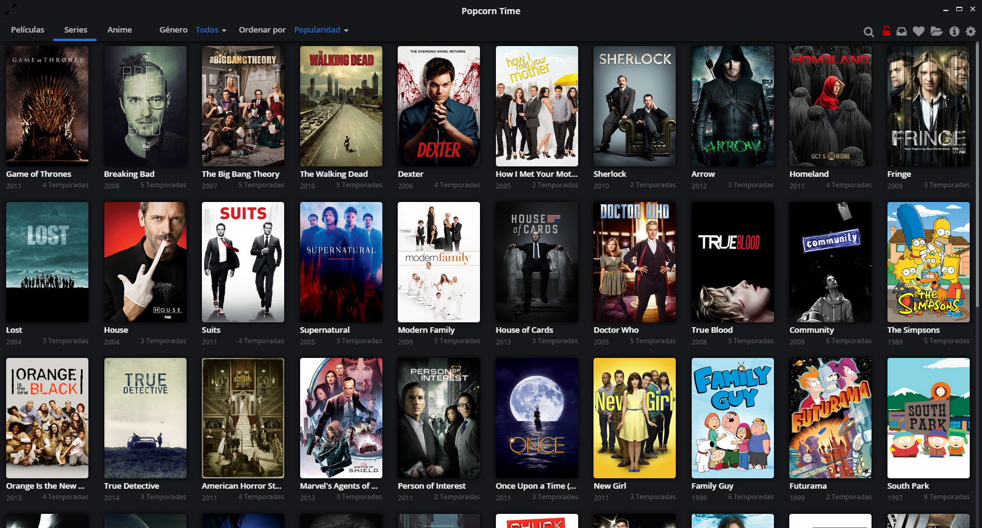Open The Simpsons poster
The width and height of the screenshot is (982, 528).
(x=929, y=262)
